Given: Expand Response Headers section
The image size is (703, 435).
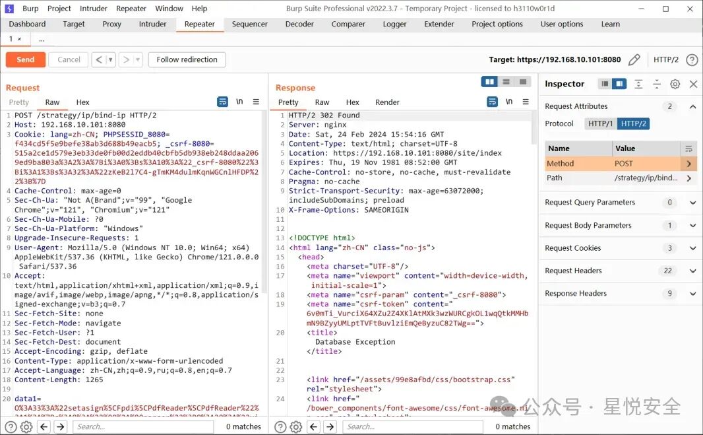Looking at the screenshot, I should pos(692,294).
